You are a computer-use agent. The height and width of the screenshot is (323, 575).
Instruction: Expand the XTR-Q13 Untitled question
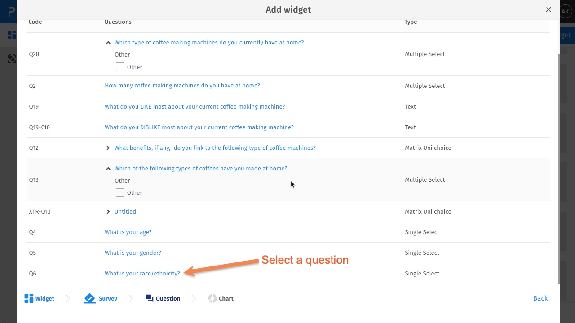108,212
